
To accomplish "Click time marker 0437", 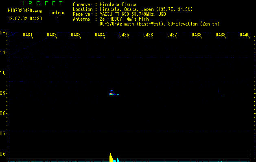I will tap(172, 35).
